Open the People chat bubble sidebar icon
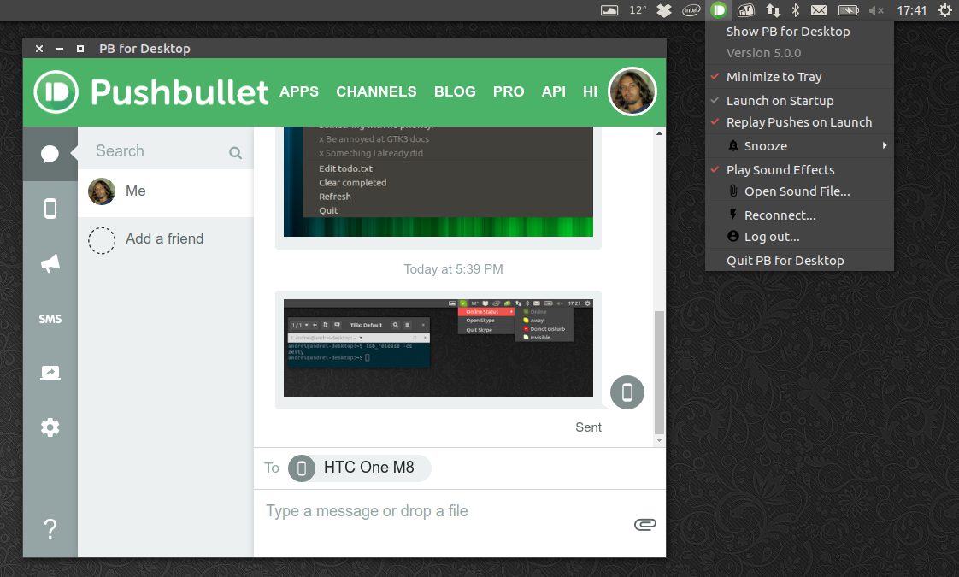 click(x=50, y=154)
